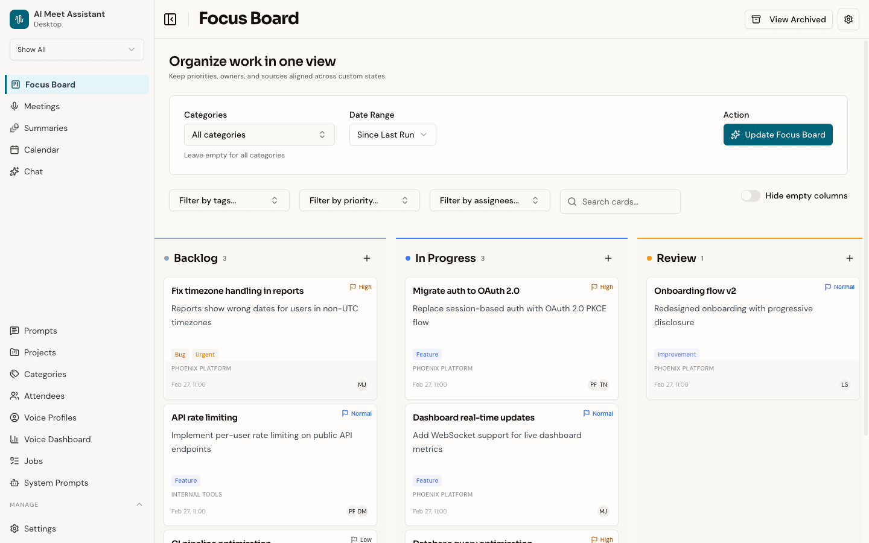The width and height of the screenshot is (869, 543).
Task: Collapse the sidebar using the panel icon
Action: (x=170, y=19)
